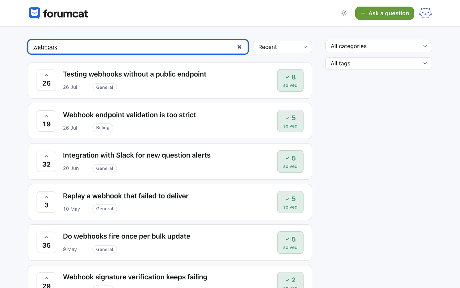Image resolution: width=460 pixels, height=288 pixels.
Task: Click the Ask a question button
Action: (384, 13)
